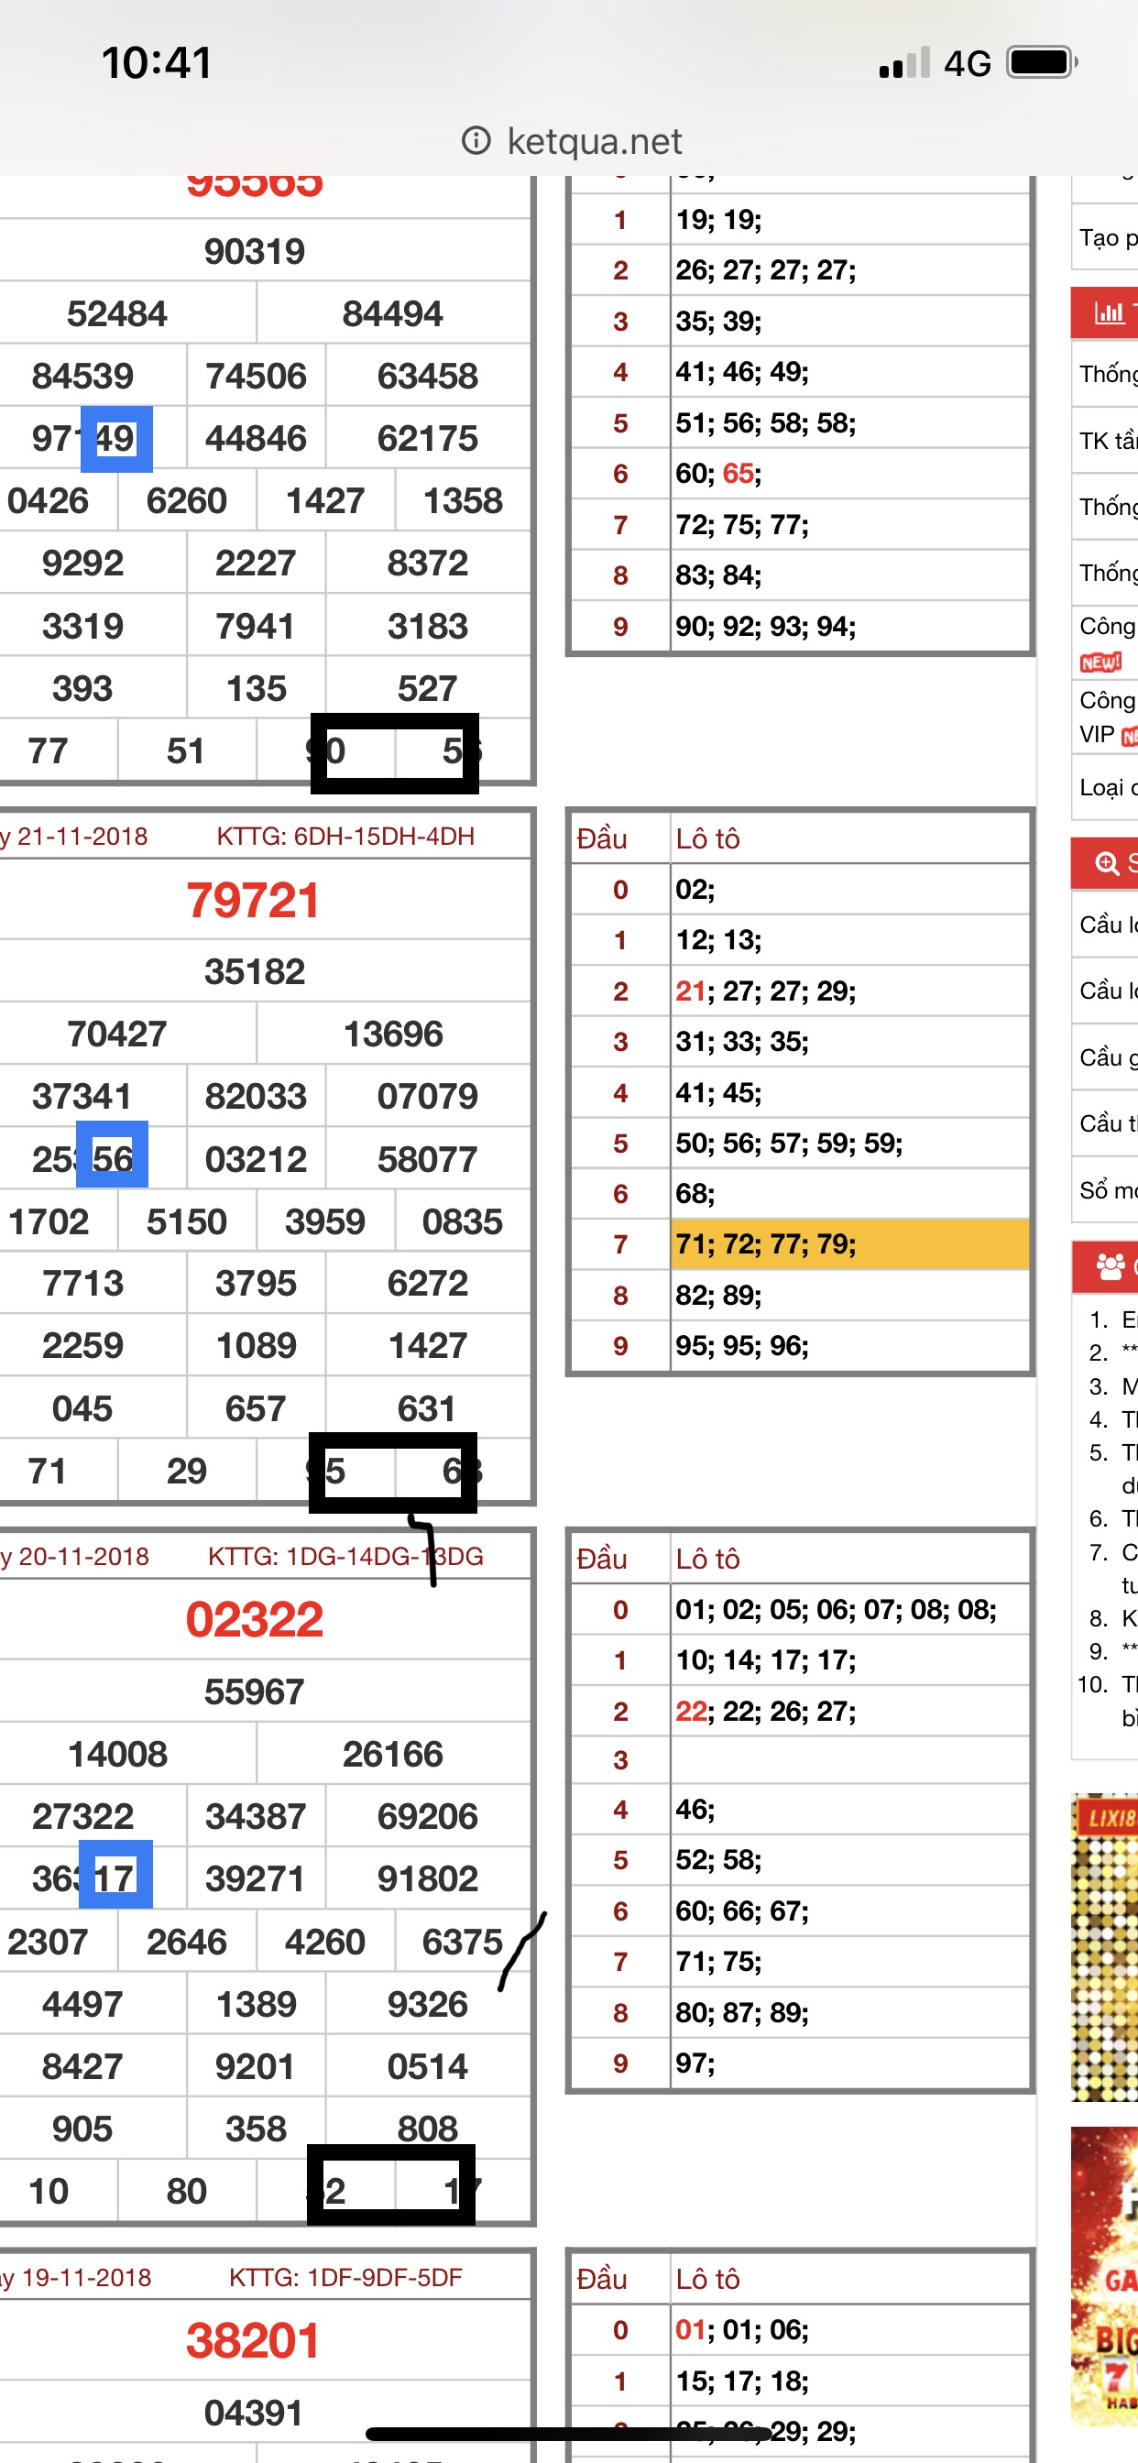Image resolution: width=1138 pixels, height=2463 pixels.
Task: Select the 21-11-2018 result date header
Action: [74, 837]
